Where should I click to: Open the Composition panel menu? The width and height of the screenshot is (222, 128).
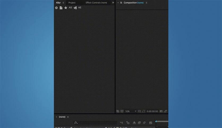click(146, 3)
